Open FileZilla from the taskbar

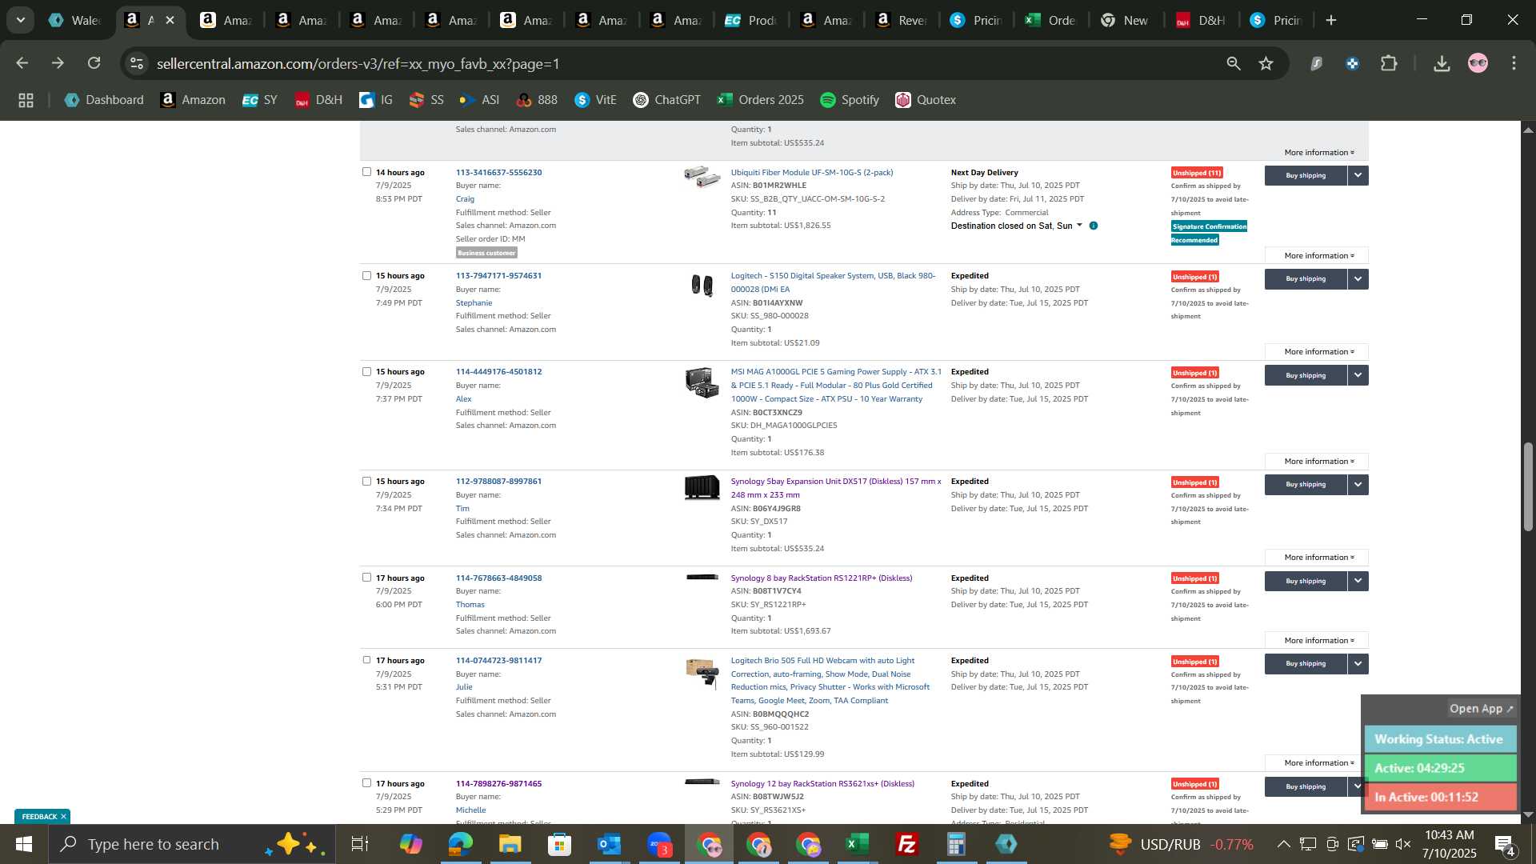coord(907,844)
